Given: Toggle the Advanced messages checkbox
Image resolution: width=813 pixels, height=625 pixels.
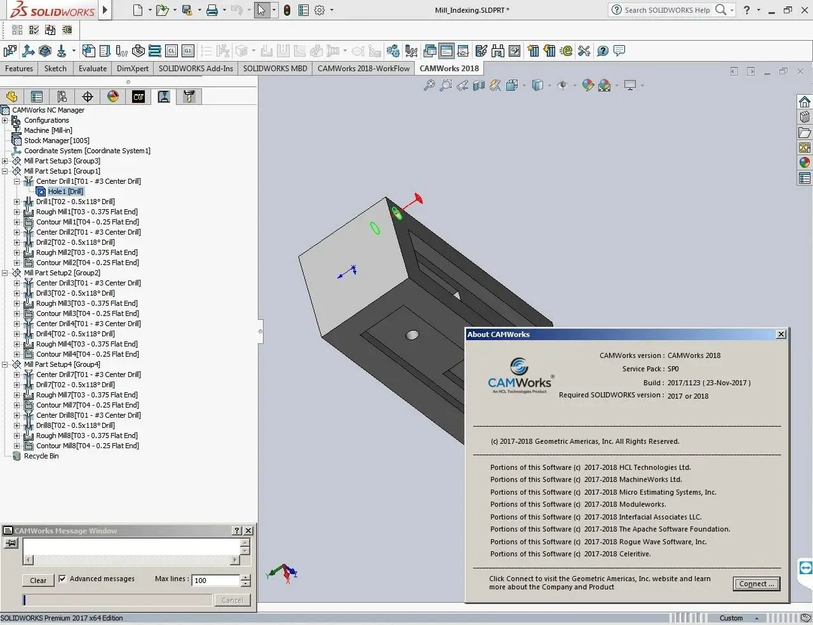Looking at the screenshot, I should 62,579.
